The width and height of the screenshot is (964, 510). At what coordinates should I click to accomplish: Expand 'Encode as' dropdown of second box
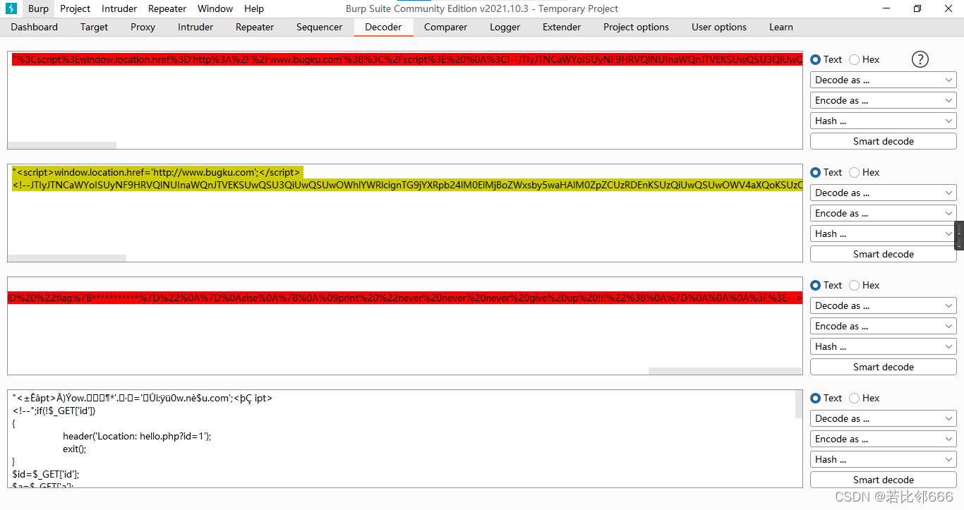click(884, 213)
